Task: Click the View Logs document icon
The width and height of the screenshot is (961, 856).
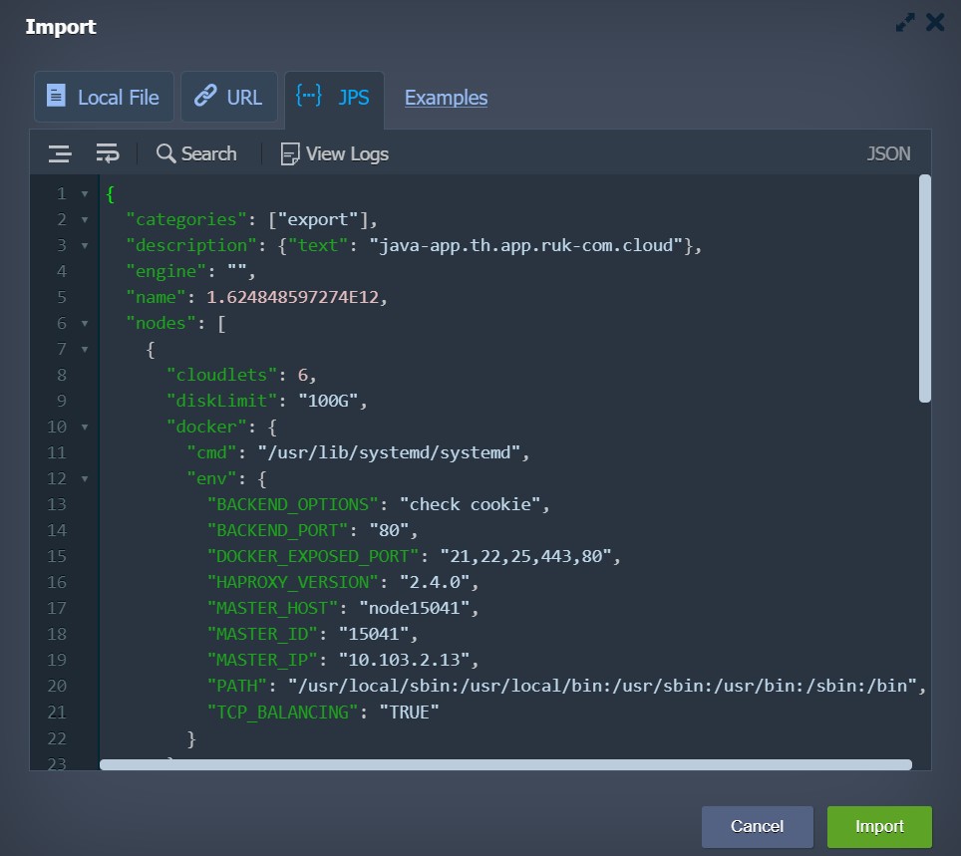Action: [x=290, y=153]
